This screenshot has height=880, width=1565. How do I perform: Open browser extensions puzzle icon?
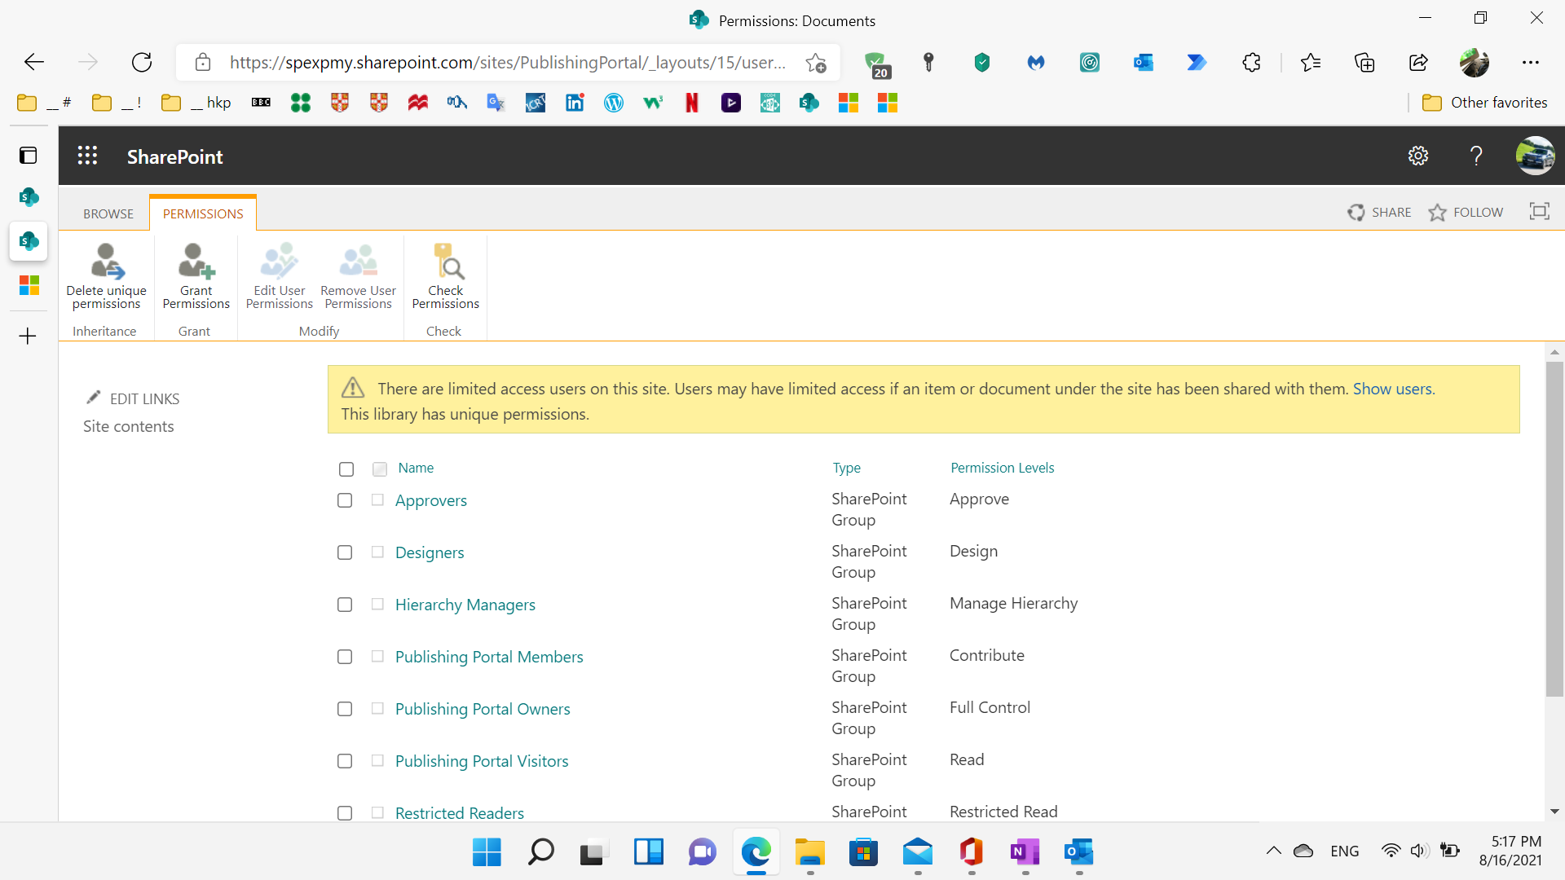[1251, 62]
